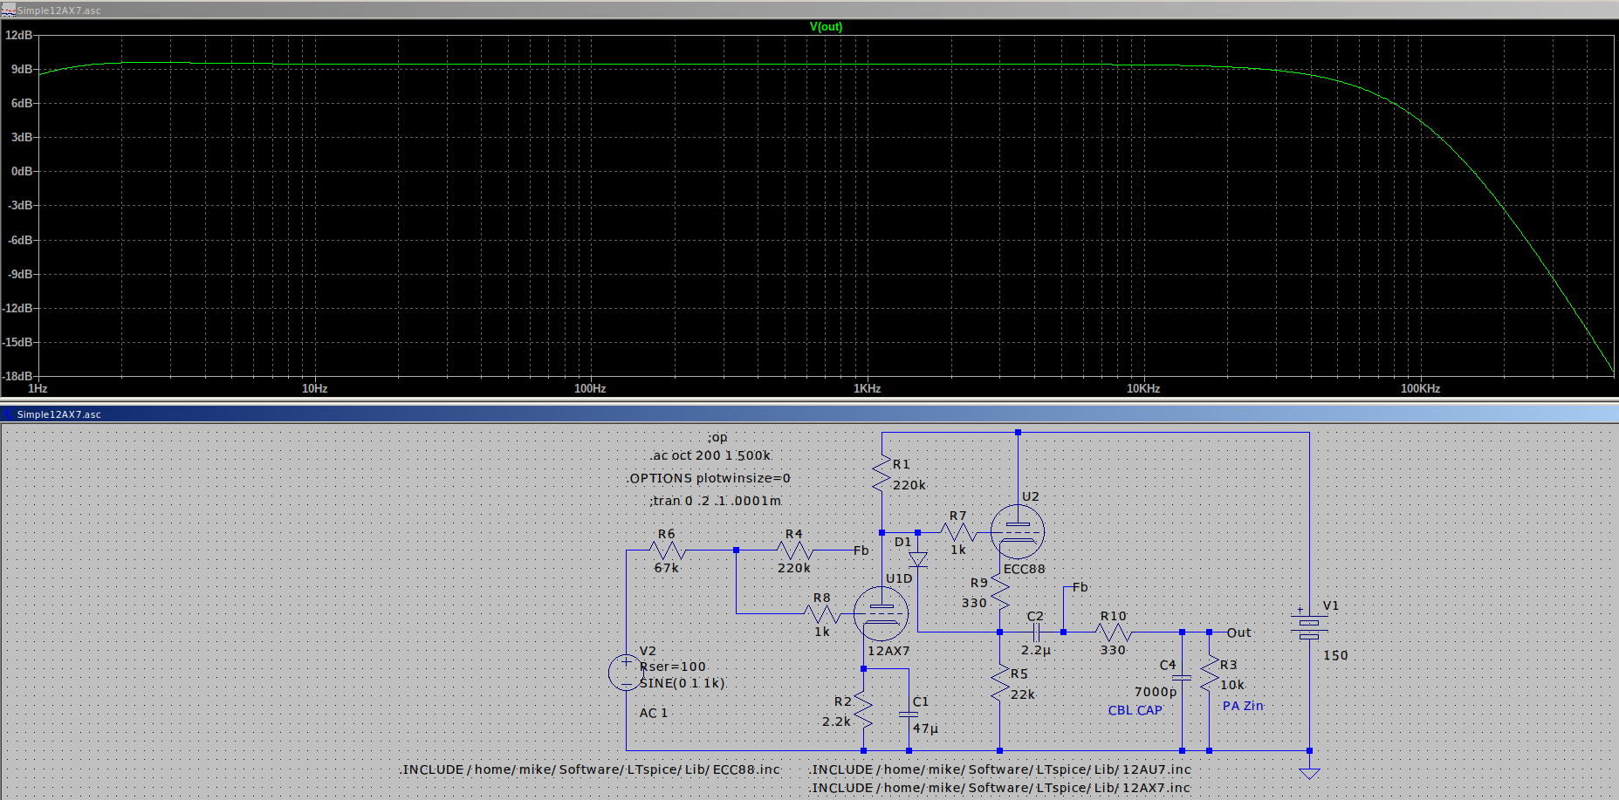Click the -18dB label on the vertical axis
Image resolution: width=1619 pixels, height=800 pixels.
(x=18, y=376)
